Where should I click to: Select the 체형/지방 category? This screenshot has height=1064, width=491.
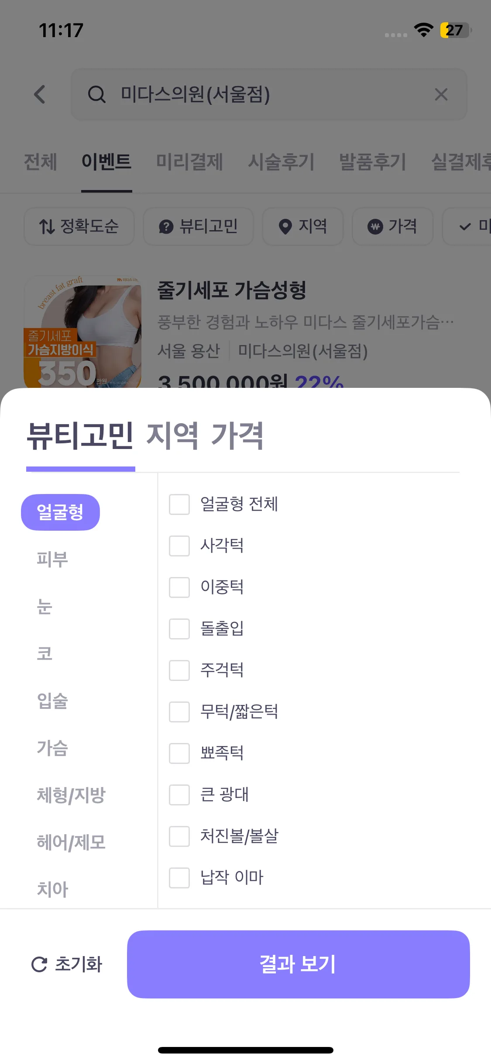[71, 795]
